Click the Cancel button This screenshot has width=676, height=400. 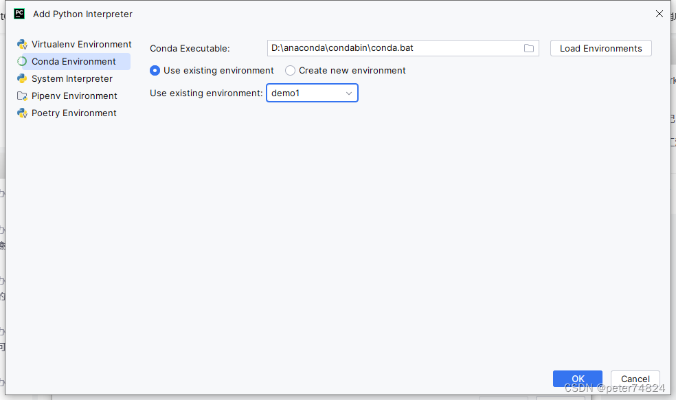(635, 379)
